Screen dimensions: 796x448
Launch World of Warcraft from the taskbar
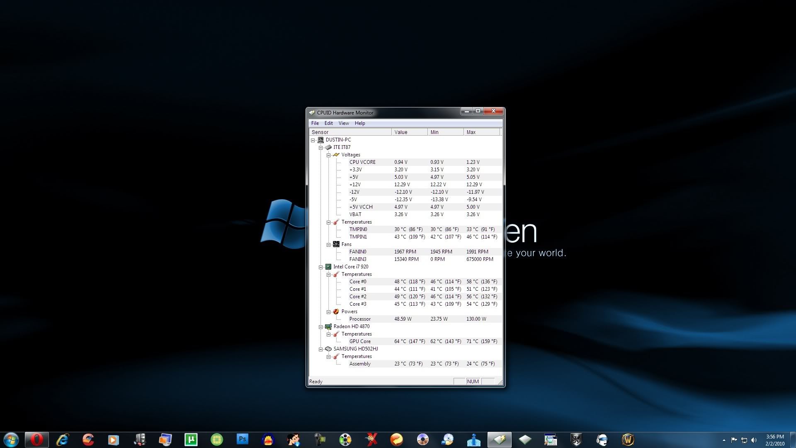click(628, 439)
